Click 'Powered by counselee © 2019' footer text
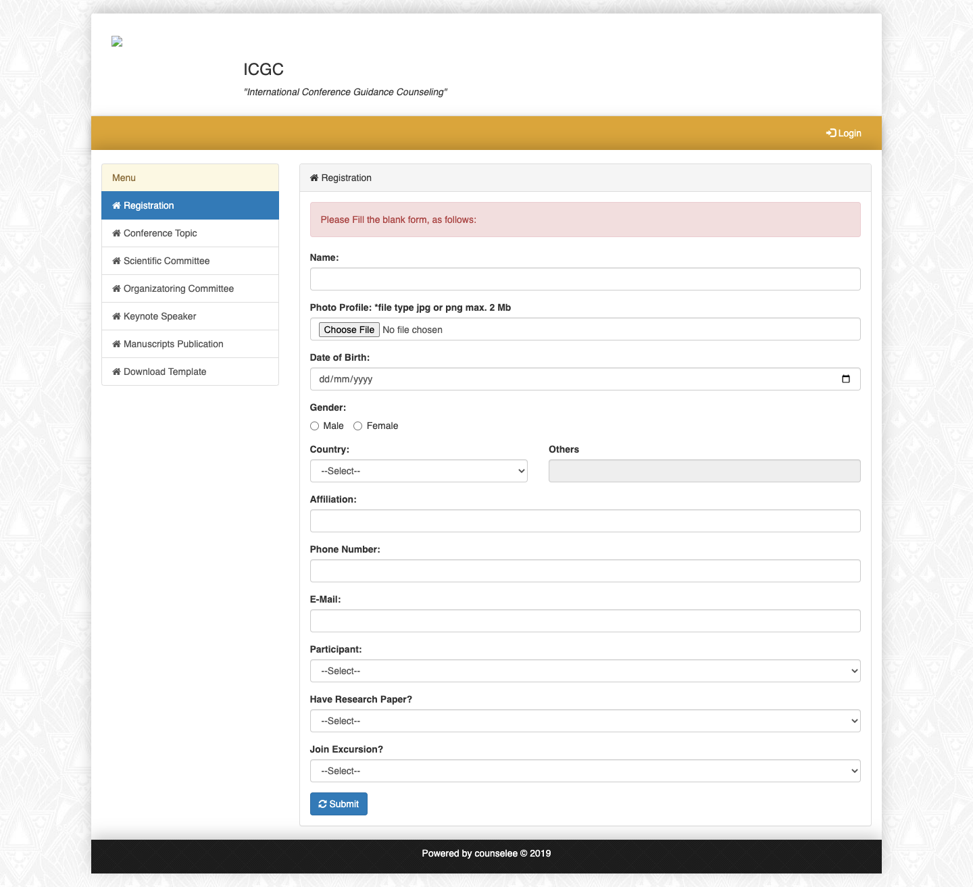The image size is (973, 887). (487, 853)
